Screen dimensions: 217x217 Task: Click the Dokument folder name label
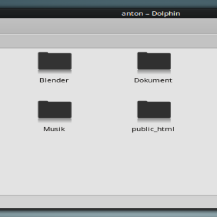point(153,80)
